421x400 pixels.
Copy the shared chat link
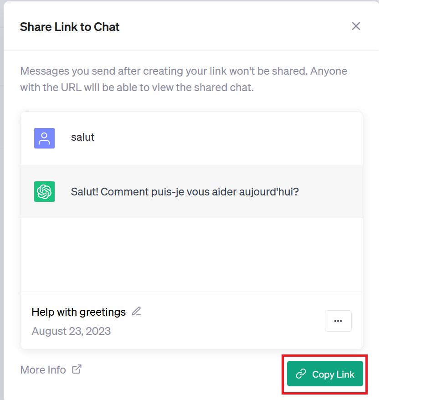click(x=325, y=374)
